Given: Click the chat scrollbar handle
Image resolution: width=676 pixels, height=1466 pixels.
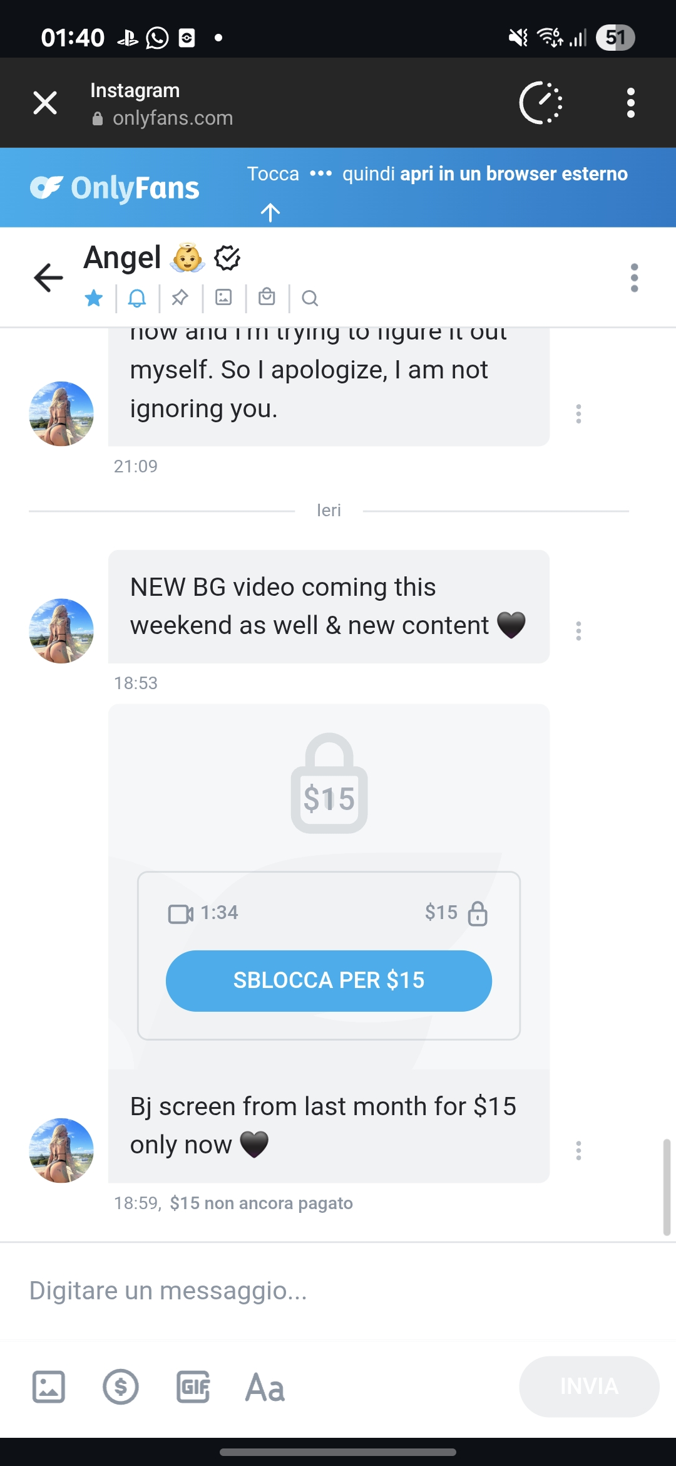Looking at the screenshot, I should pos(667,1187).
